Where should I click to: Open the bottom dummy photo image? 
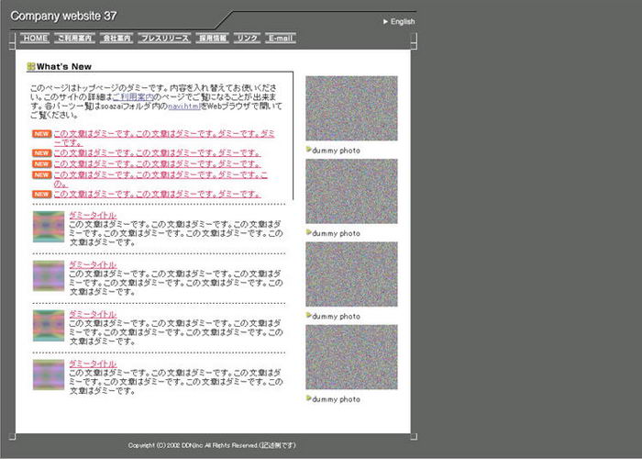click(351, 357)
